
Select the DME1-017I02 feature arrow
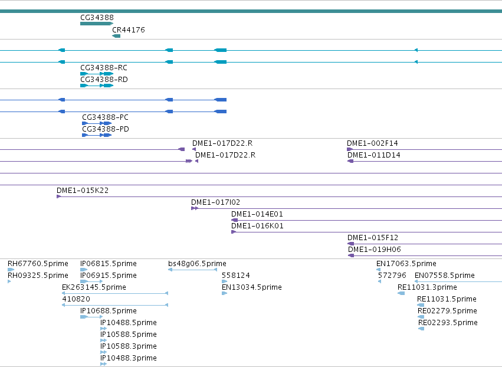[195, 208]
